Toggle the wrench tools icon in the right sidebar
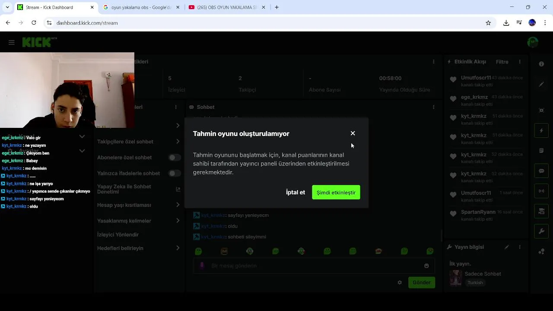 pyautogui.click(x=541, y=231)
